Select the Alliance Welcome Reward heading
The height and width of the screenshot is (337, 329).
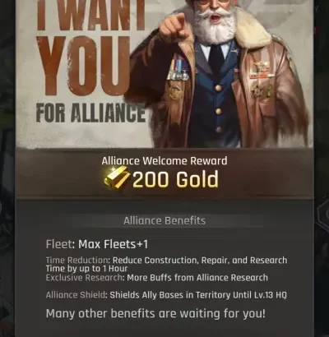pos(164,161)
